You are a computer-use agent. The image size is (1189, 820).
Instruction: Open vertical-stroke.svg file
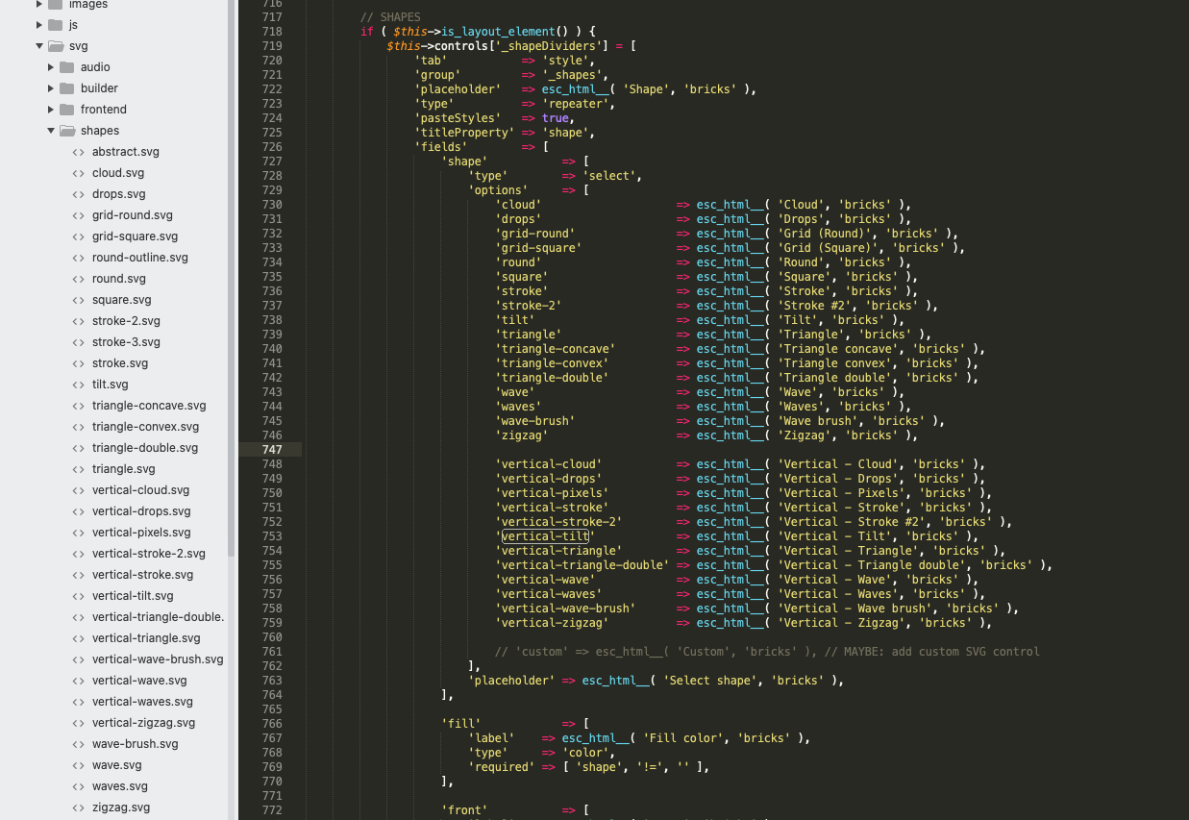142,575
